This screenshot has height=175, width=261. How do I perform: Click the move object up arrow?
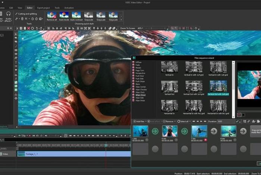(x=94, y=28)
